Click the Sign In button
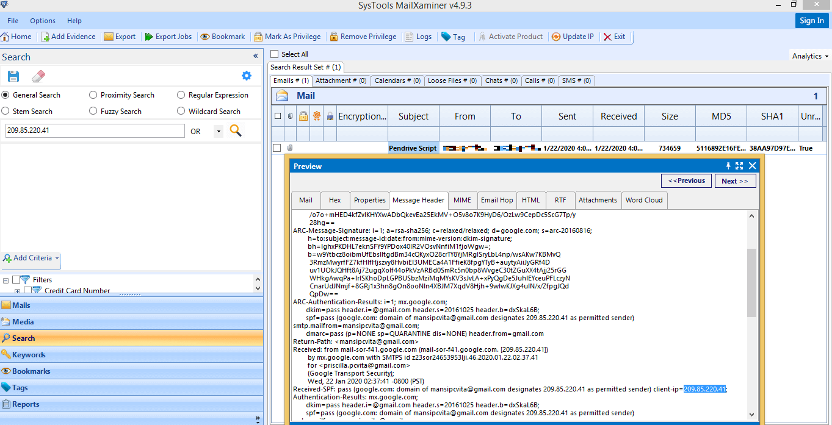 [812, 21]
